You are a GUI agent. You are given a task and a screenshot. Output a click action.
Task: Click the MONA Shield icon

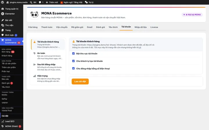pos(3,126)
